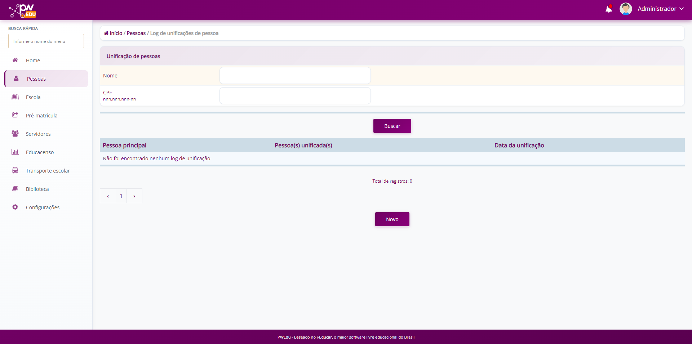Focus the Nome input field
Viewport: 692px width, 344px height.
coord(295,76)
